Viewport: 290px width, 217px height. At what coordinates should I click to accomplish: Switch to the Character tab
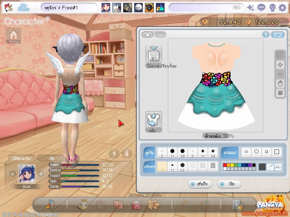(x=22, y=158)
